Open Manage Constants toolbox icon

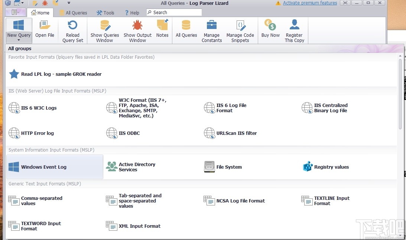coord(212,25)
